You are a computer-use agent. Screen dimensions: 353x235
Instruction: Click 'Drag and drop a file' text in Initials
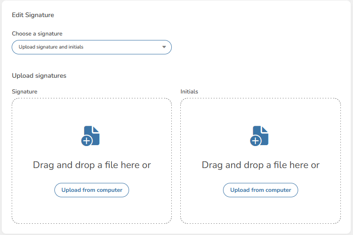260,165
